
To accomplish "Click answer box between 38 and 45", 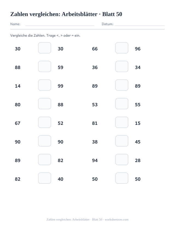I will coord(122,141).
